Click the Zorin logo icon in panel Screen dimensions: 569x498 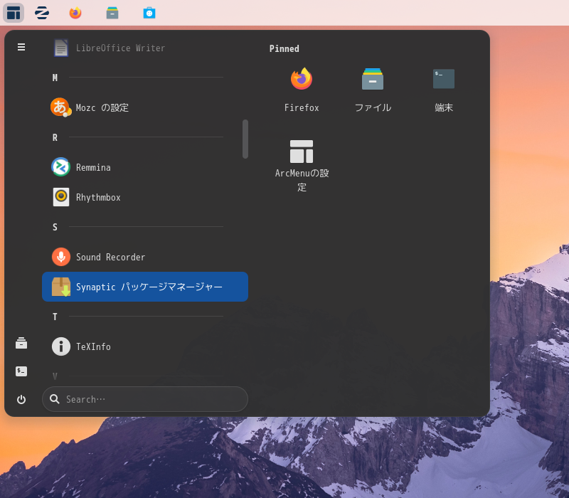coord(42,13)
